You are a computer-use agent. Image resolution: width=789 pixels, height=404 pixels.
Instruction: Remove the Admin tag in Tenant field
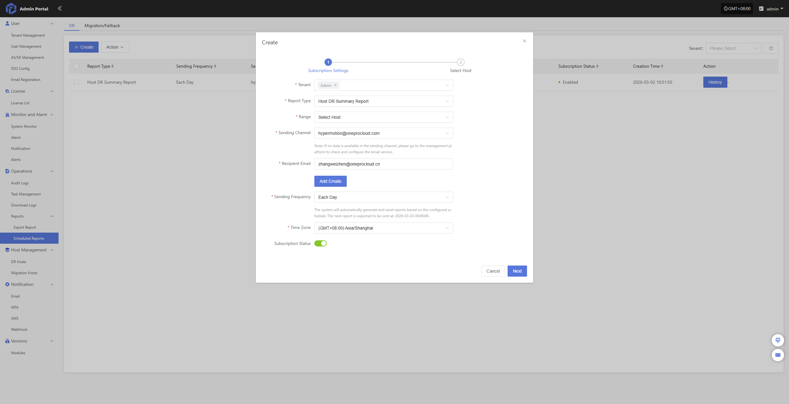point(335,85)
